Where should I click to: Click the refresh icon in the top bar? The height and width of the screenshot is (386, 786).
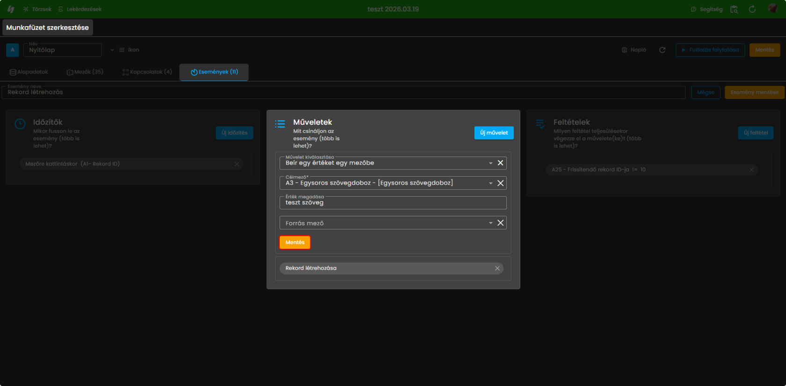tap(752, 9)
